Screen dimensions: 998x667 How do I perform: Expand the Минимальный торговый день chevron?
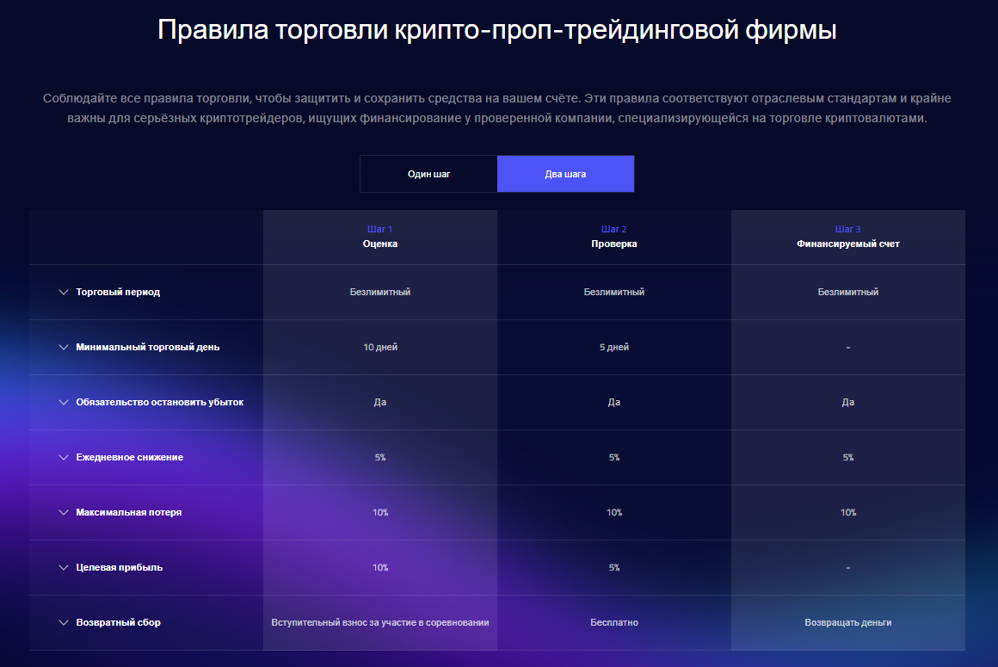tap(64, 347)
